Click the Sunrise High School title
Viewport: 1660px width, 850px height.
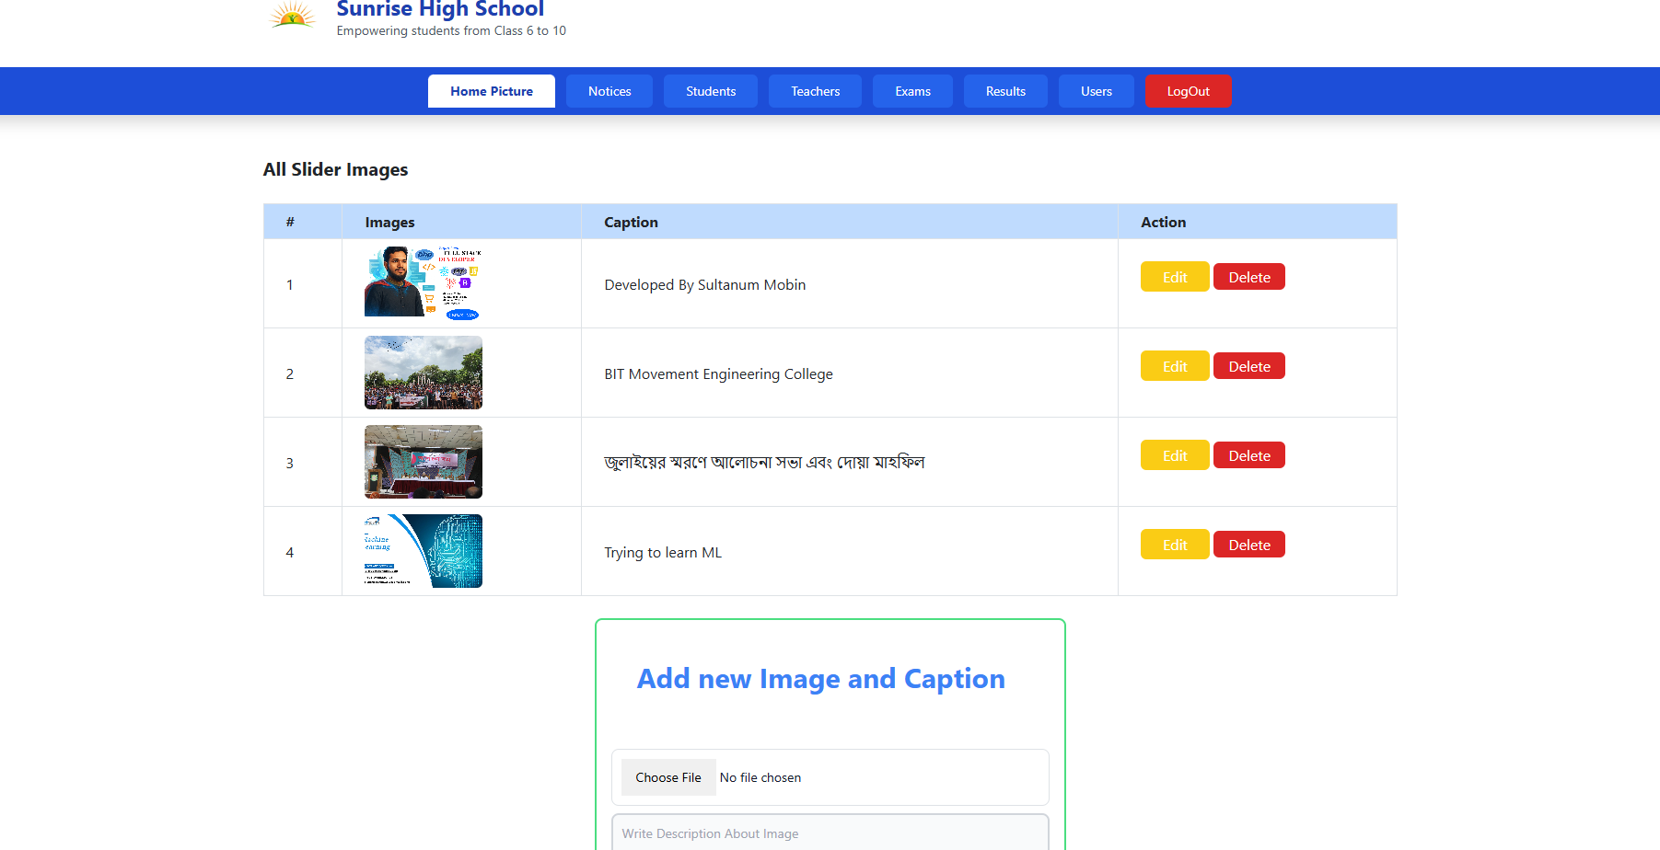pyautogui.click(x=440, y=9)
